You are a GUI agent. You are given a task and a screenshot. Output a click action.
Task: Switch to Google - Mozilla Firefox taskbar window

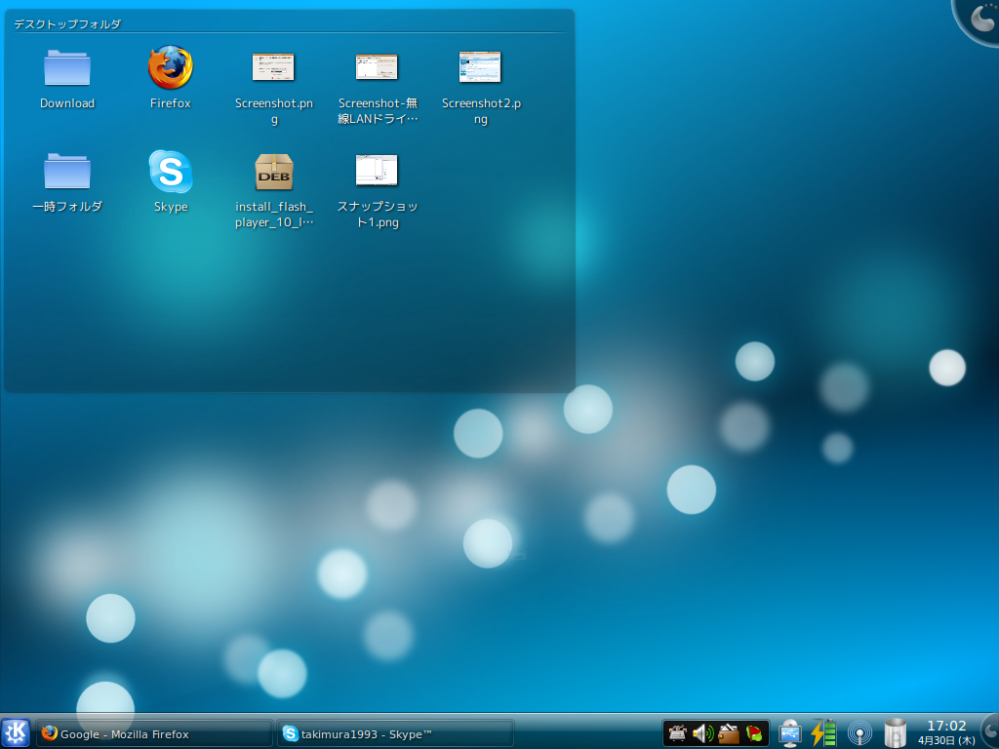click(155, 733)
